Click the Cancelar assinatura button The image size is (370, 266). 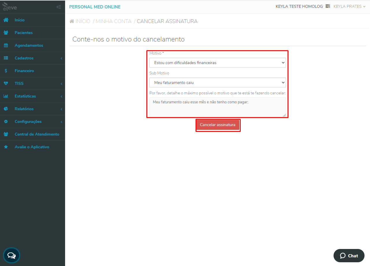pyautogui.click(x=218, y=125)
